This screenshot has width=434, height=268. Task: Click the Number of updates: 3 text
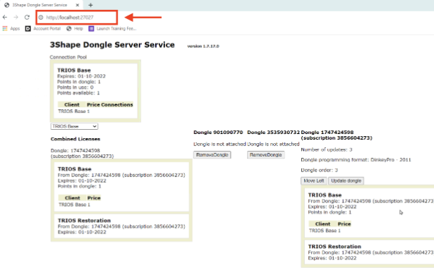[327, 150]
